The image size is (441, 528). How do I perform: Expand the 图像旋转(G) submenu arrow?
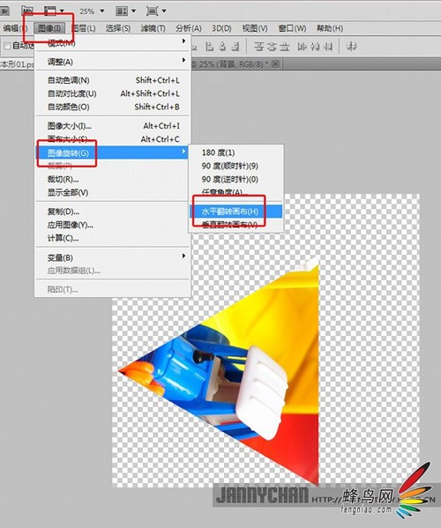tap(183, 152)
